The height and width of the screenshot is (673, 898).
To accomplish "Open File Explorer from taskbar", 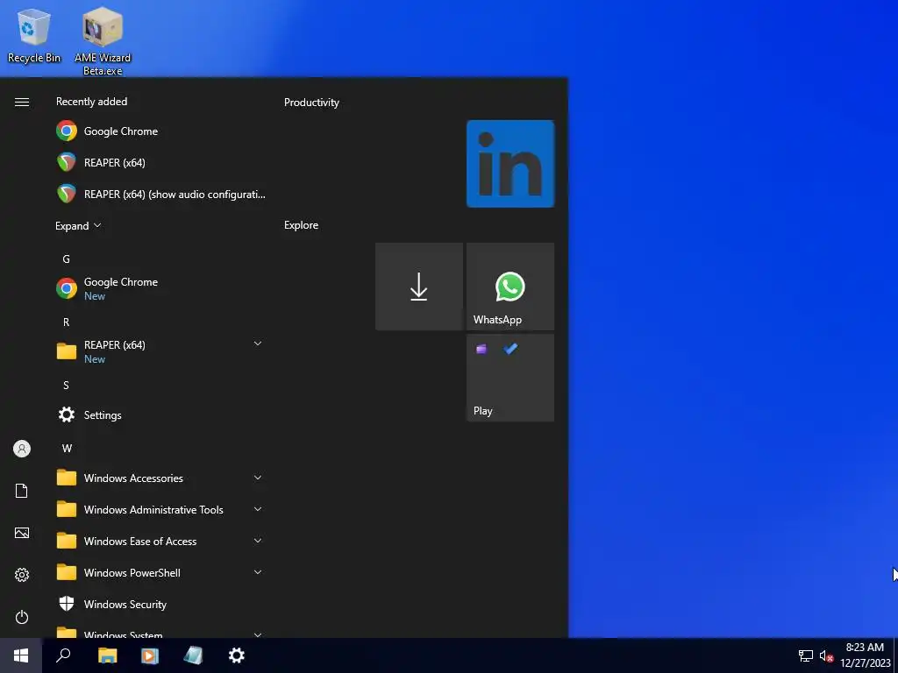I will point(107,655).
